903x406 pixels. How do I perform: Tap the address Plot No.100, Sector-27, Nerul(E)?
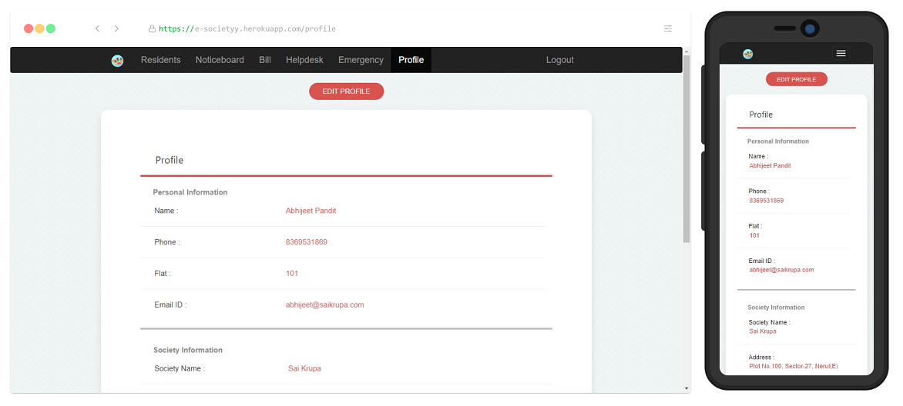coord(794,366)
